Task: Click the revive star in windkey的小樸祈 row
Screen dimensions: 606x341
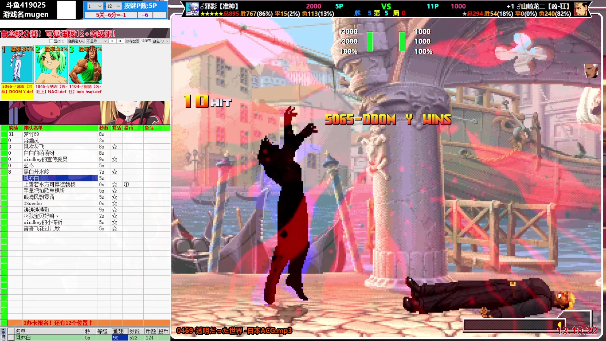Action: point(115,222)
